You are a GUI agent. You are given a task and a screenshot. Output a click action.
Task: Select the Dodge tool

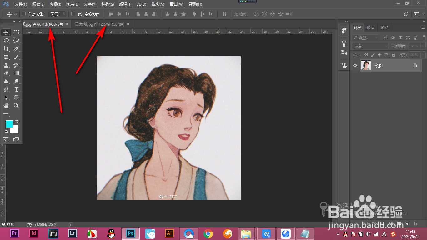coord(16,81)
